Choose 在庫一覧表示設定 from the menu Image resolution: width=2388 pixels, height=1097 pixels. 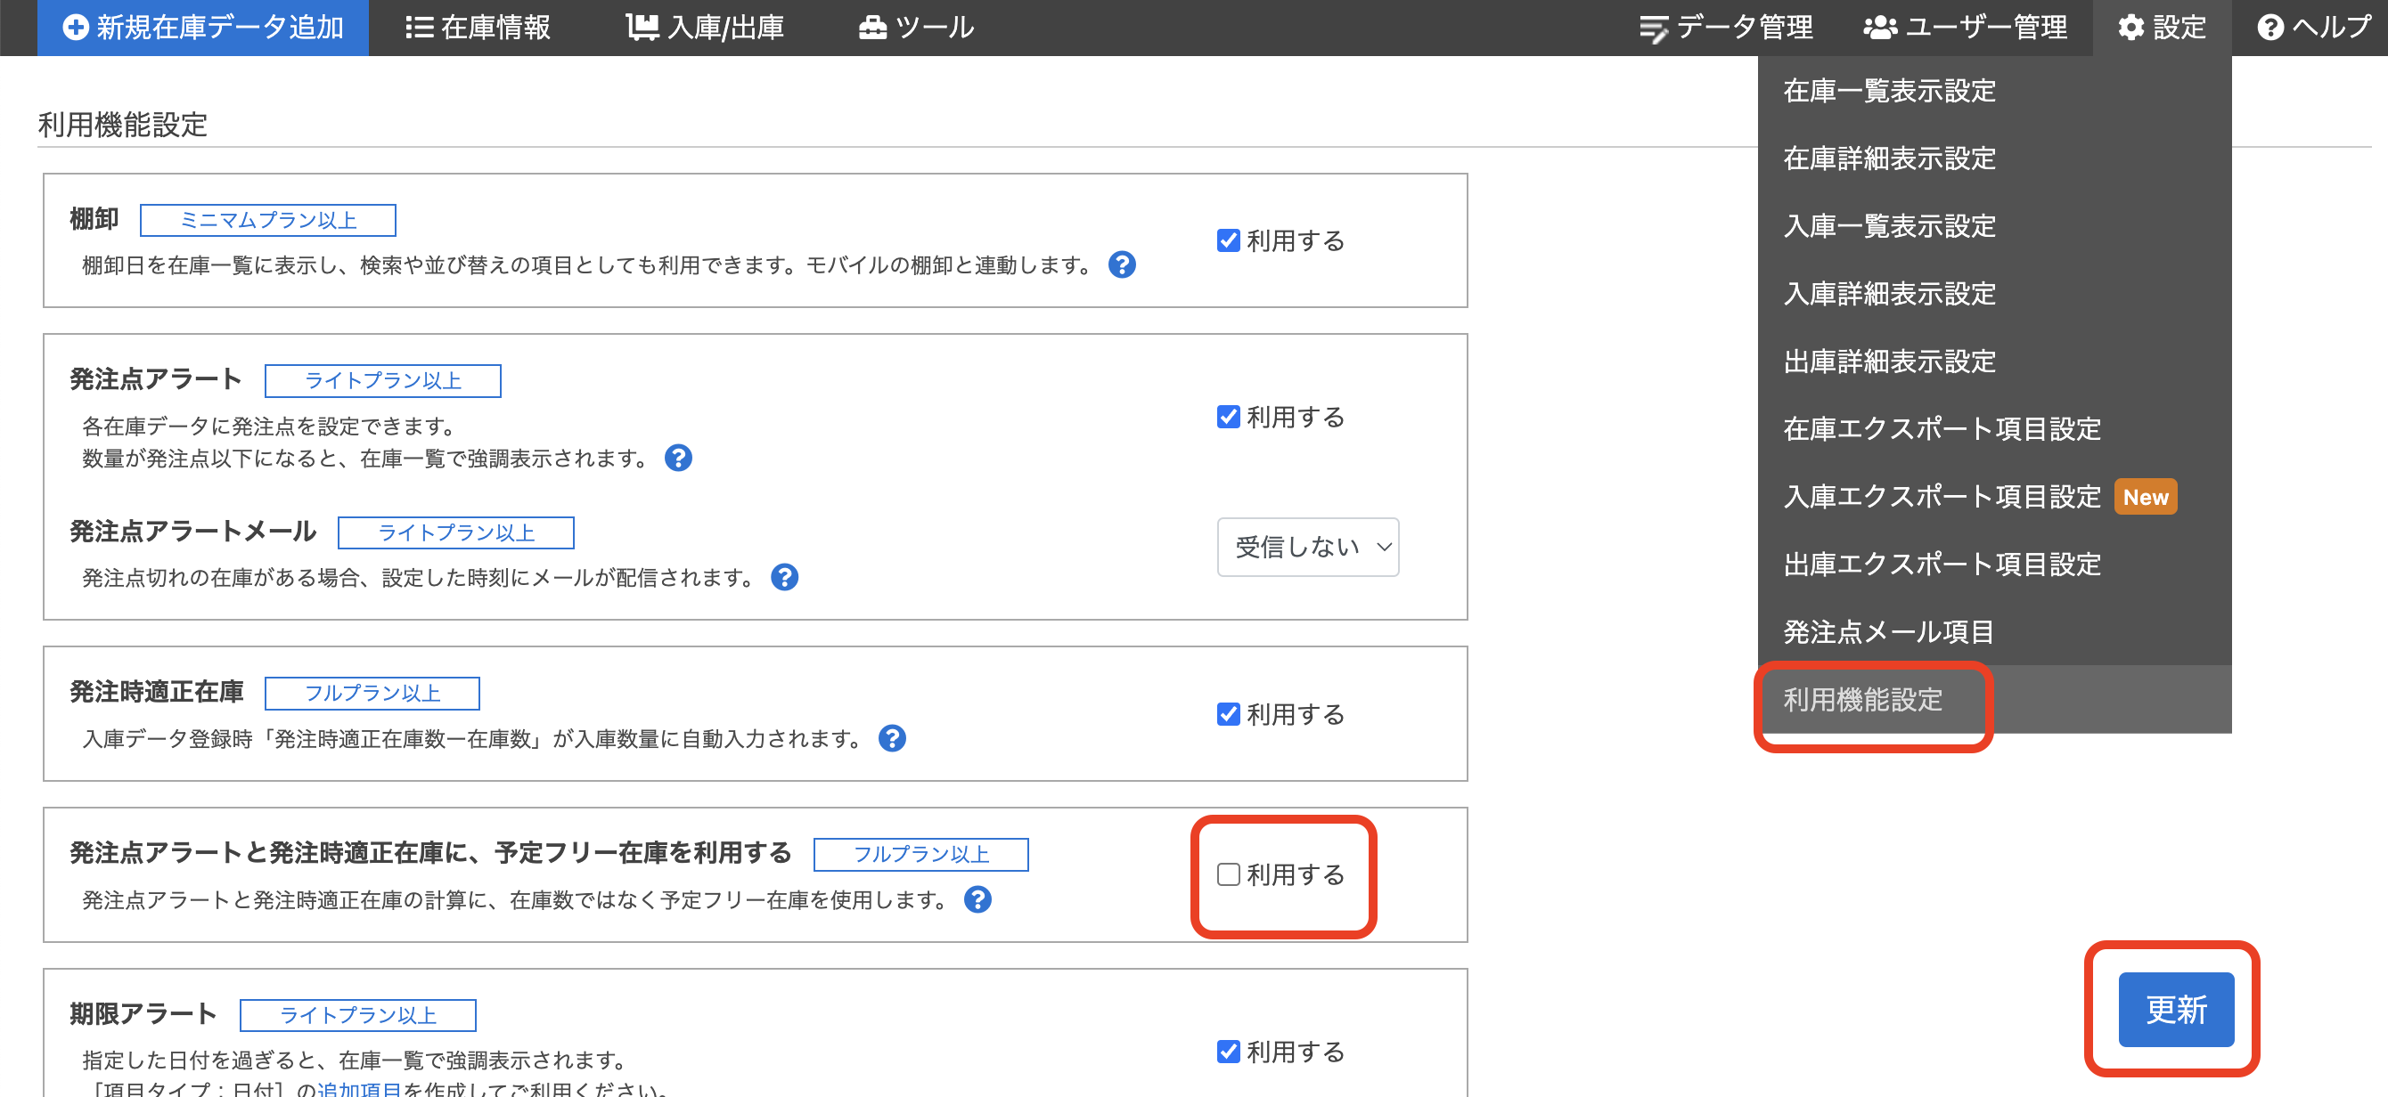click(x=1889, y=91)
